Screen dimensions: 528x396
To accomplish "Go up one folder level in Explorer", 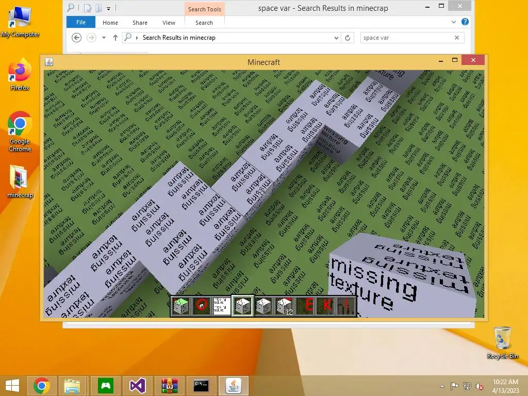I will 115,38.
